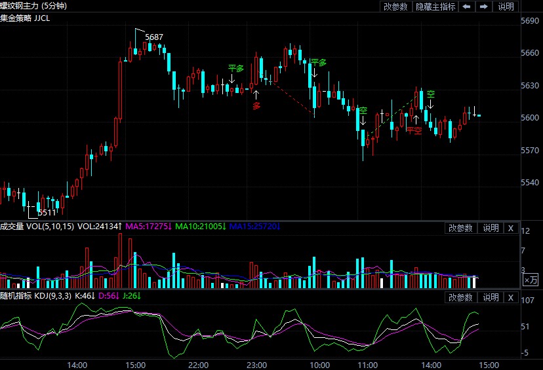Click the ×万 volume unit box

point(530,280)
